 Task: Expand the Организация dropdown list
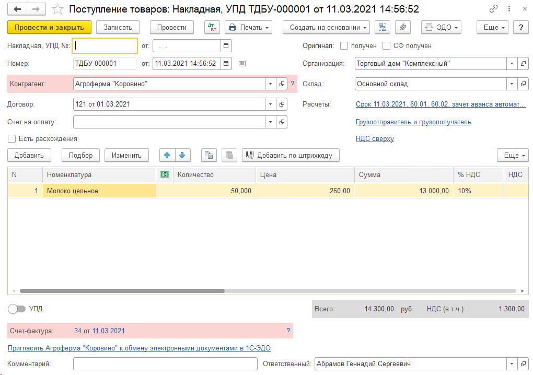pos(511,64)
